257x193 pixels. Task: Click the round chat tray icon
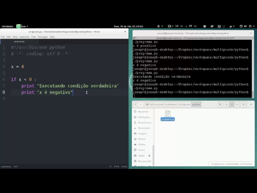click(204, 26)
